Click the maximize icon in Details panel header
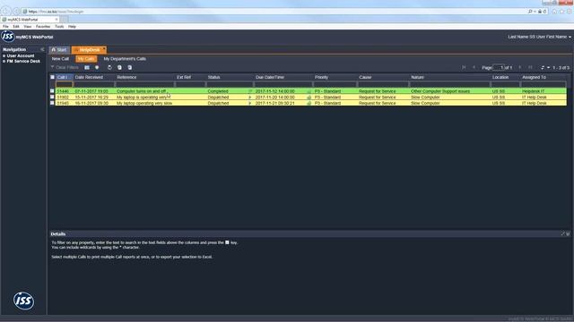 (562, 233)
